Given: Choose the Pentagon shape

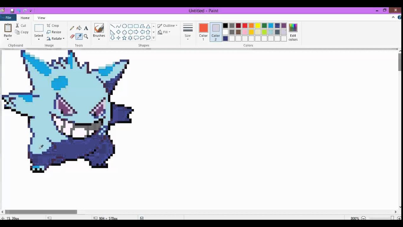Looking at the screenshot, I should (x=124, y=32).
